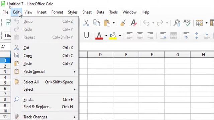Click the Copy toolbar icon
The height and width of the screenshot is (120, 214).
tap(97, 23)
